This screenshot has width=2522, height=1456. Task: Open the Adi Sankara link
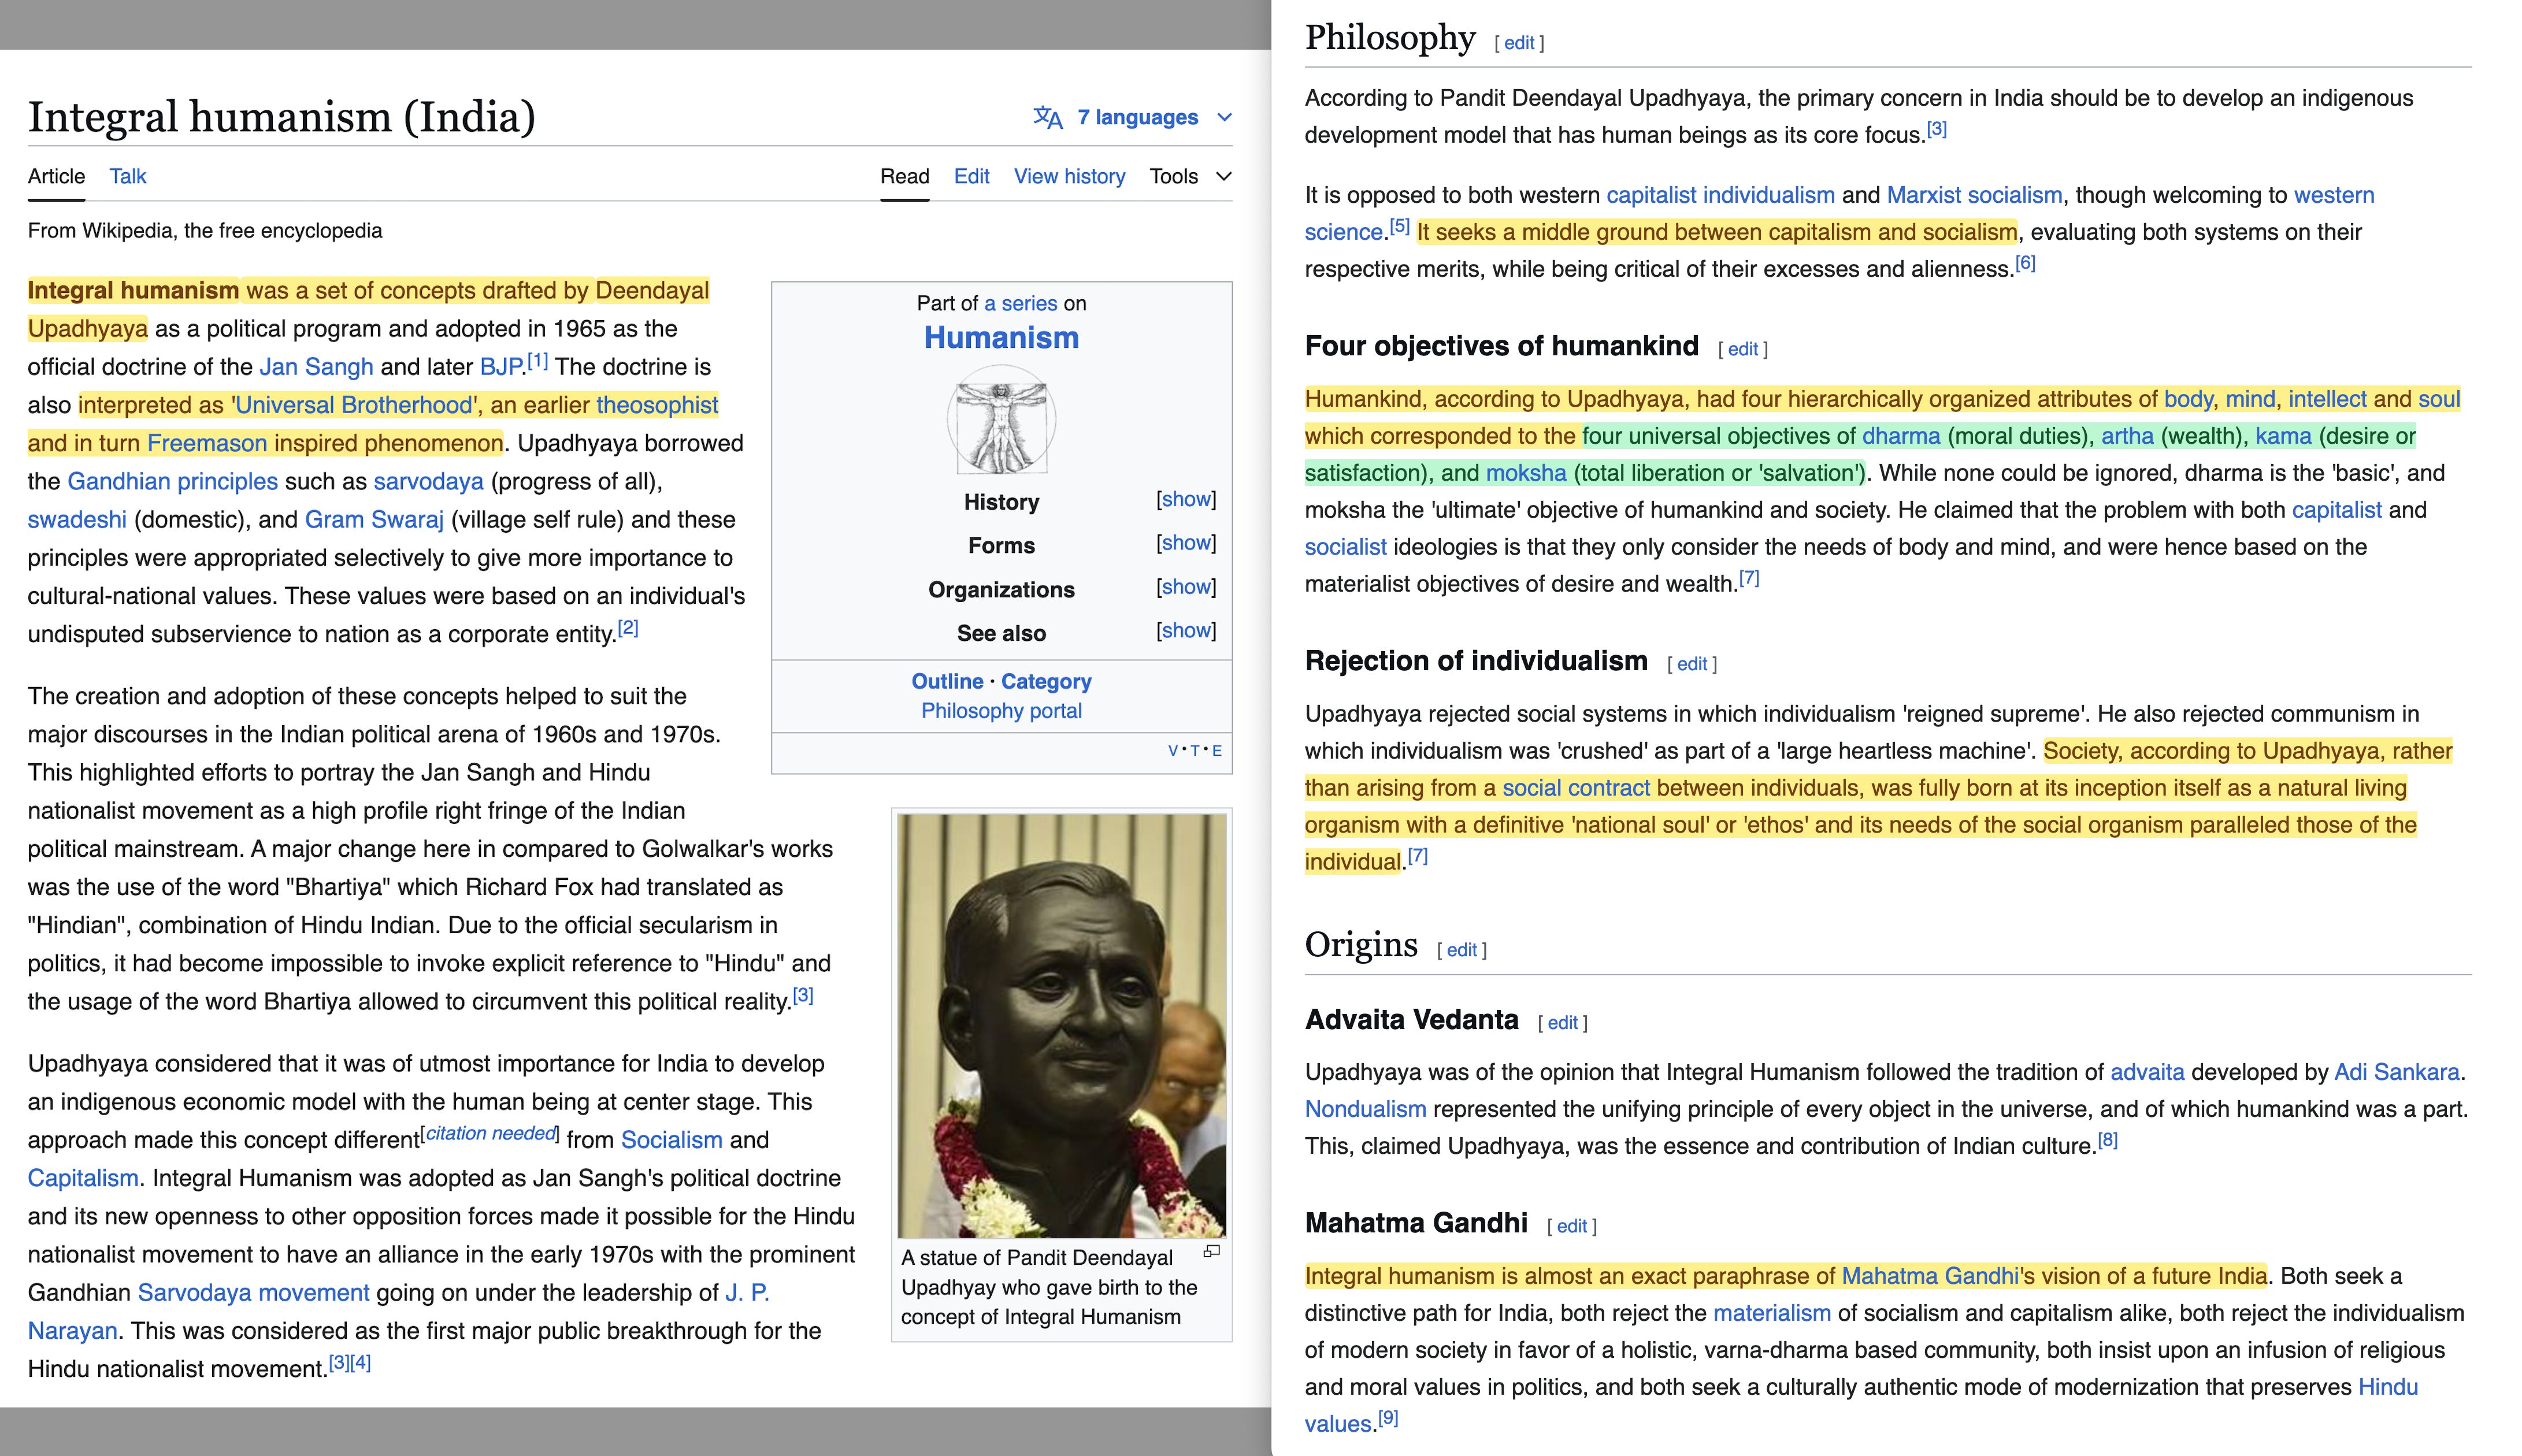point(2396,1072)
